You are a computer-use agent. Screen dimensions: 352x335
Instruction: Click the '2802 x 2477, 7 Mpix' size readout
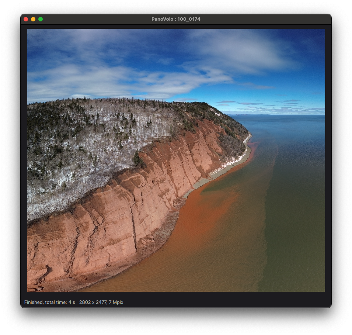pyautogui.click(x=101, y=302)
